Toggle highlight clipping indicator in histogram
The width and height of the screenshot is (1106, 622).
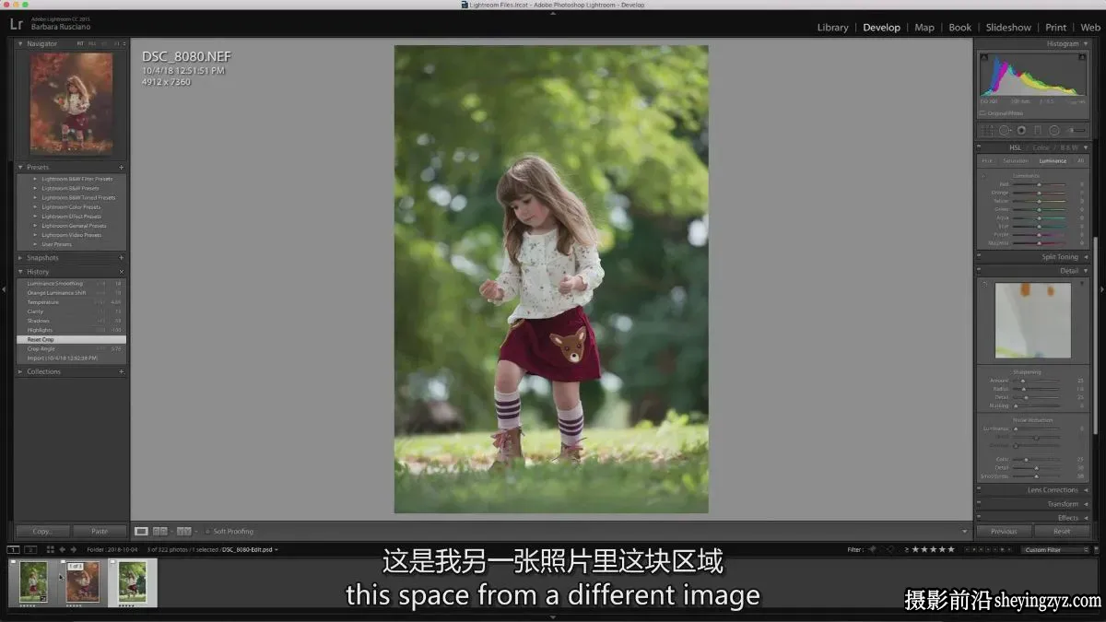pyautogui.click(x=1084, y=55)
